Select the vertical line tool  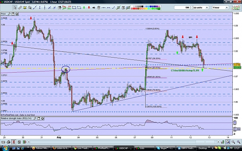pyautogui.click(x=45, y=8)
